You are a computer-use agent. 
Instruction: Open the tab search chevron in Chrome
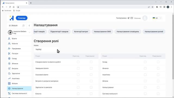pyautogui.click(x=156, y=2)
